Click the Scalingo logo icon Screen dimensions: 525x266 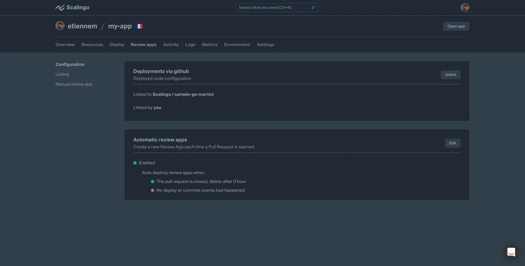pyautogui.click(x=60, y=8)
